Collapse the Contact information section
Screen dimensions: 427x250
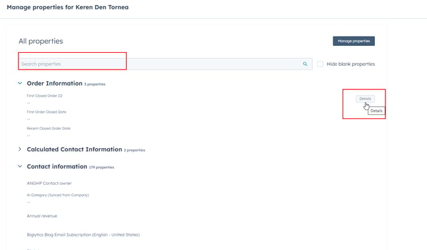click(x=20, y=166)
